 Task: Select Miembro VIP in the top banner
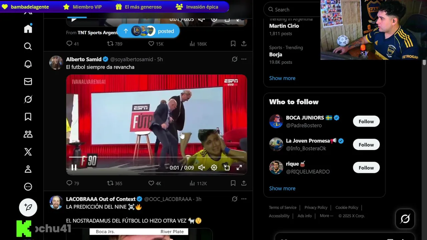82,7
